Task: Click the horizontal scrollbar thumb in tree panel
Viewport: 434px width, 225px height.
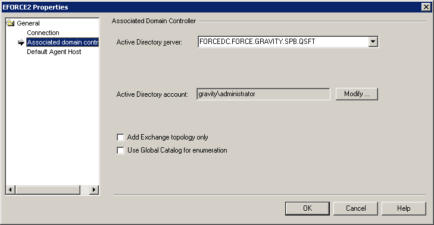Action: click(x=48, y=189)
